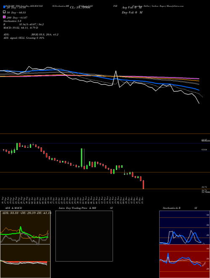Click the 'CL: 58.70900' closing price value

[x=80, y=8]
